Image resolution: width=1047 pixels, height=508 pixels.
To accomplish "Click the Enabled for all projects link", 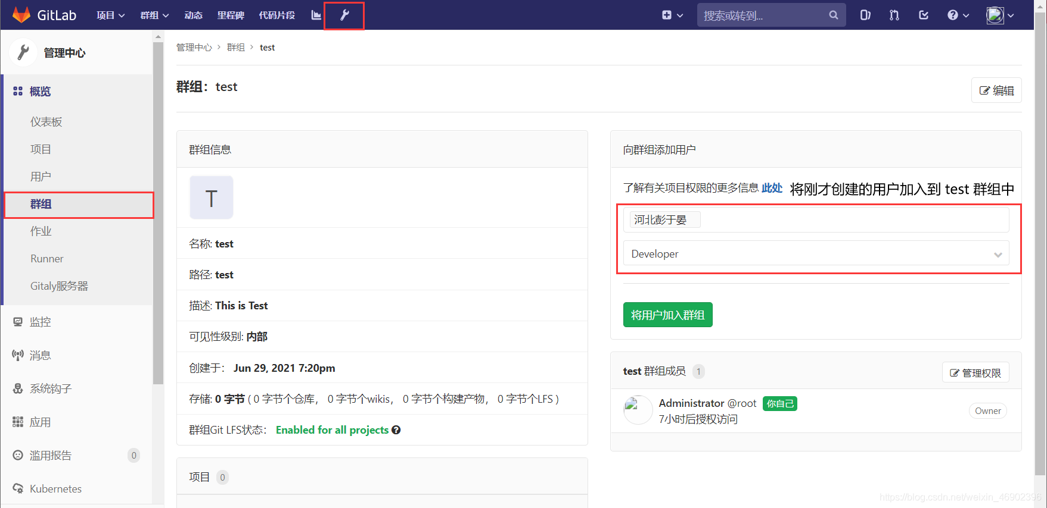I will point(332,430).
